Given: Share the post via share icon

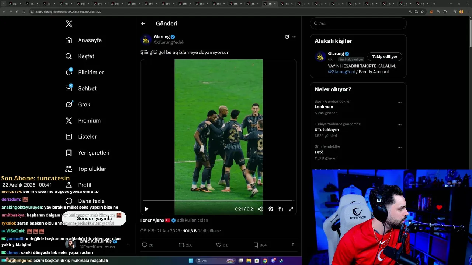Looking at the screenshot, I should pyautogui.click(x=293, y=245).
